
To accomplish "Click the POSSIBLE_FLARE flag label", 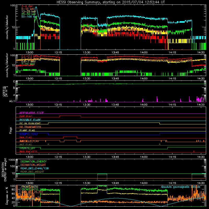I will tap(30, 120).
